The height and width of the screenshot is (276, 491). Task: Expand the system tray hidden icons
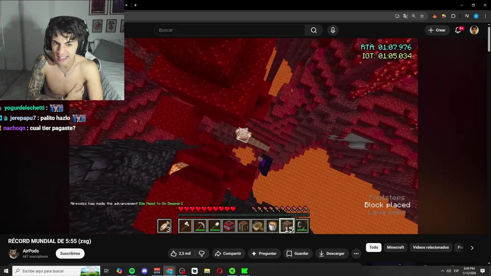[442, 271]
